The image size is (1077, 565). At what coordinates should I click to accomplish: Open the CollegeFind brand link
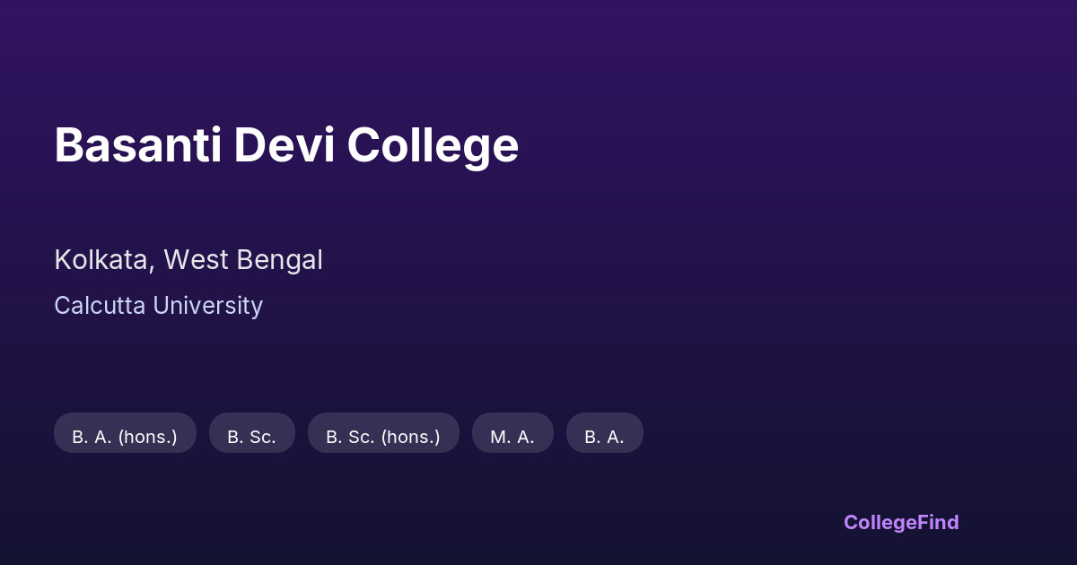tap(900, 522)
